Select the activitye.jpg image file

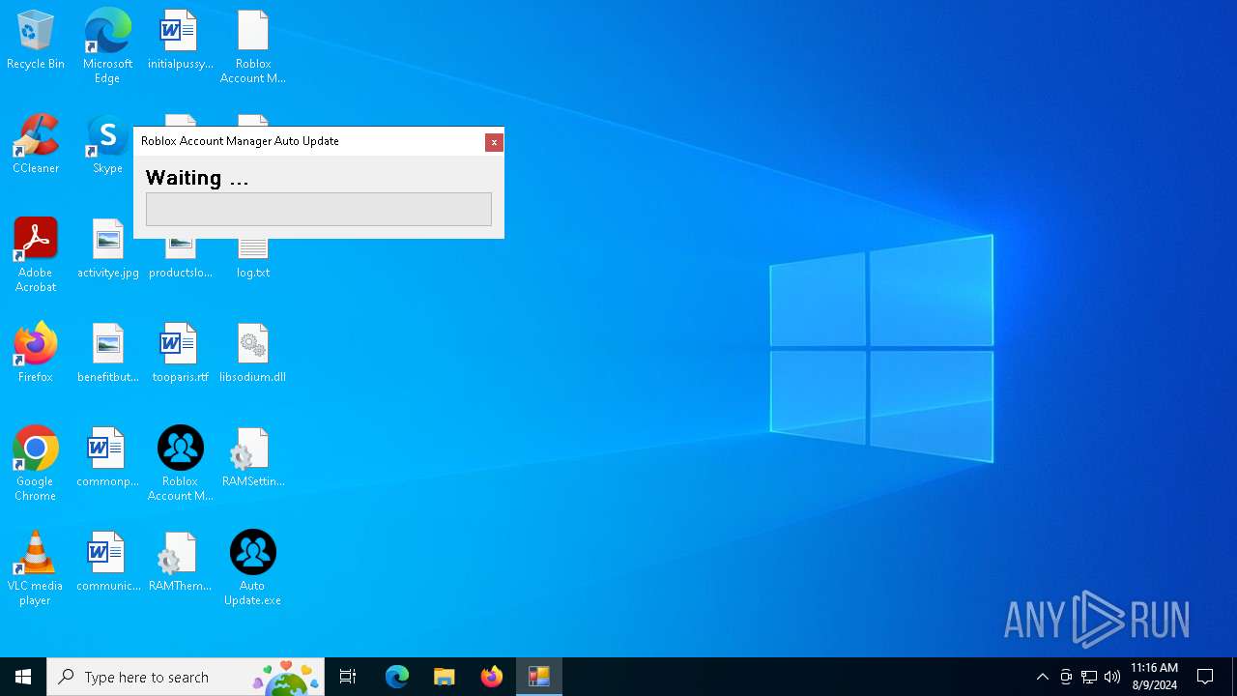(107, 249)
